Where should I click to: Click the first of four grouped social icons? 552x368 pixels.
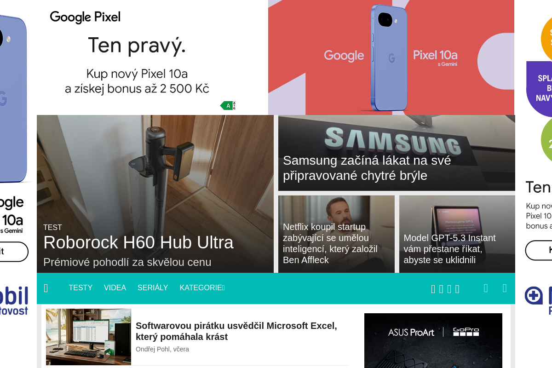(x=433, y=289)
